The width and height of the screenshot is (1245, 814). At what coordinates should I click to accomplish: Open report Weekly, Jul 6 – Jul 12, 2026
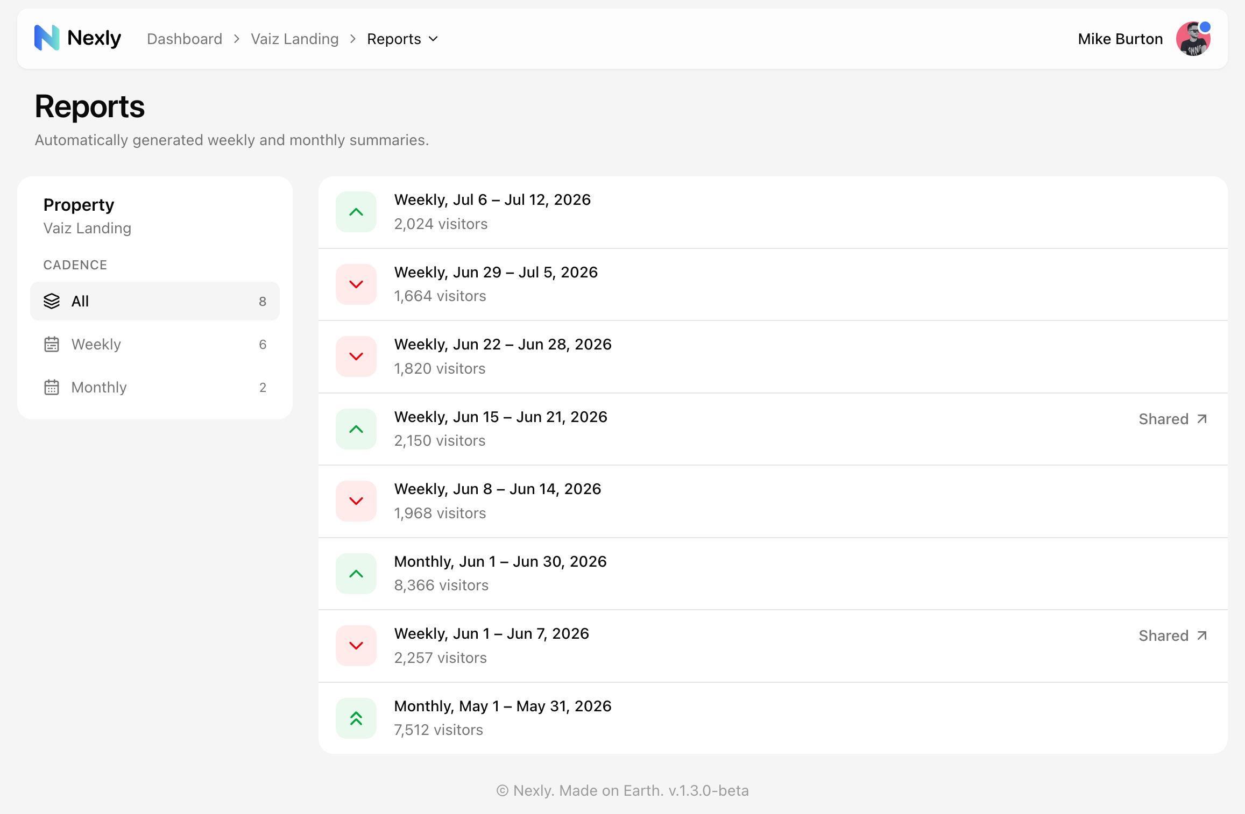[x=773, y=212]
